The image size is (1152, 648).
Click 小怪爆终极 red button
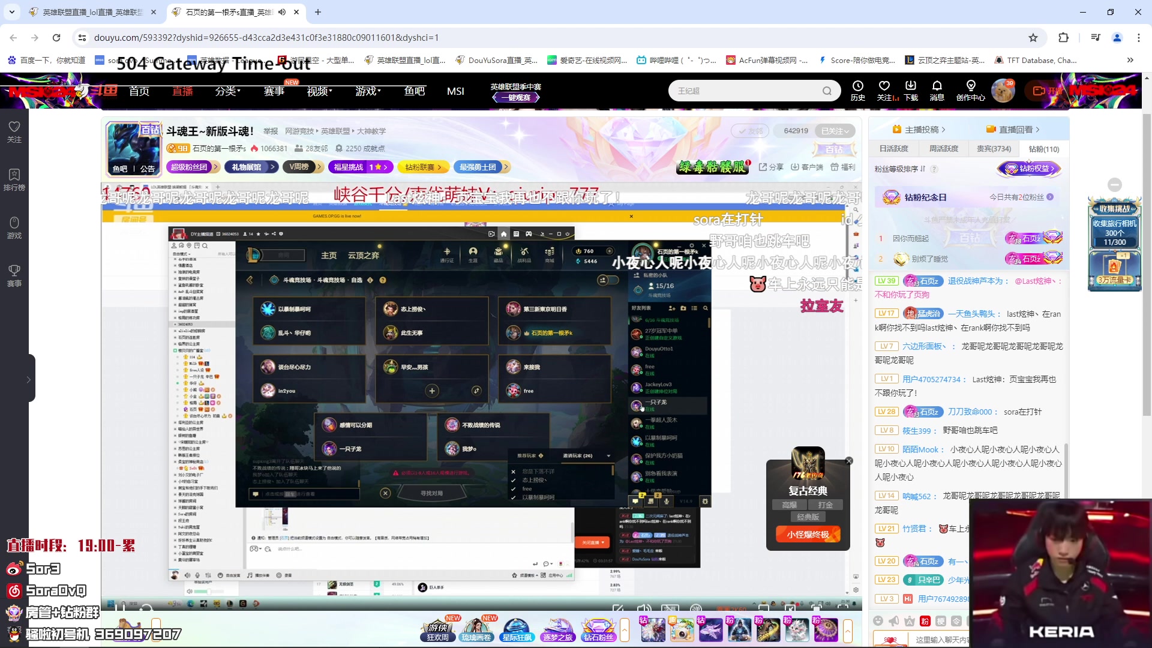pos(808,534)
